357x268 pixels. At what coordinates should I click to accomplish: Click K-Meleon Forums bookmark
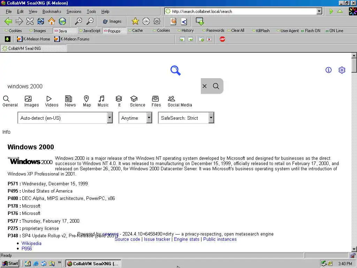click(72, 39)
